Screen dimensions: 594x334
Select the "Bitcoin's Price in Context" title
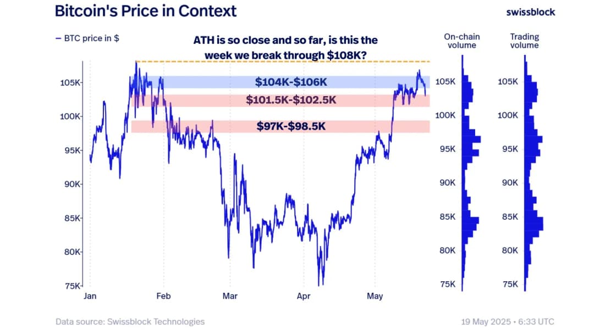pos(146,11)
